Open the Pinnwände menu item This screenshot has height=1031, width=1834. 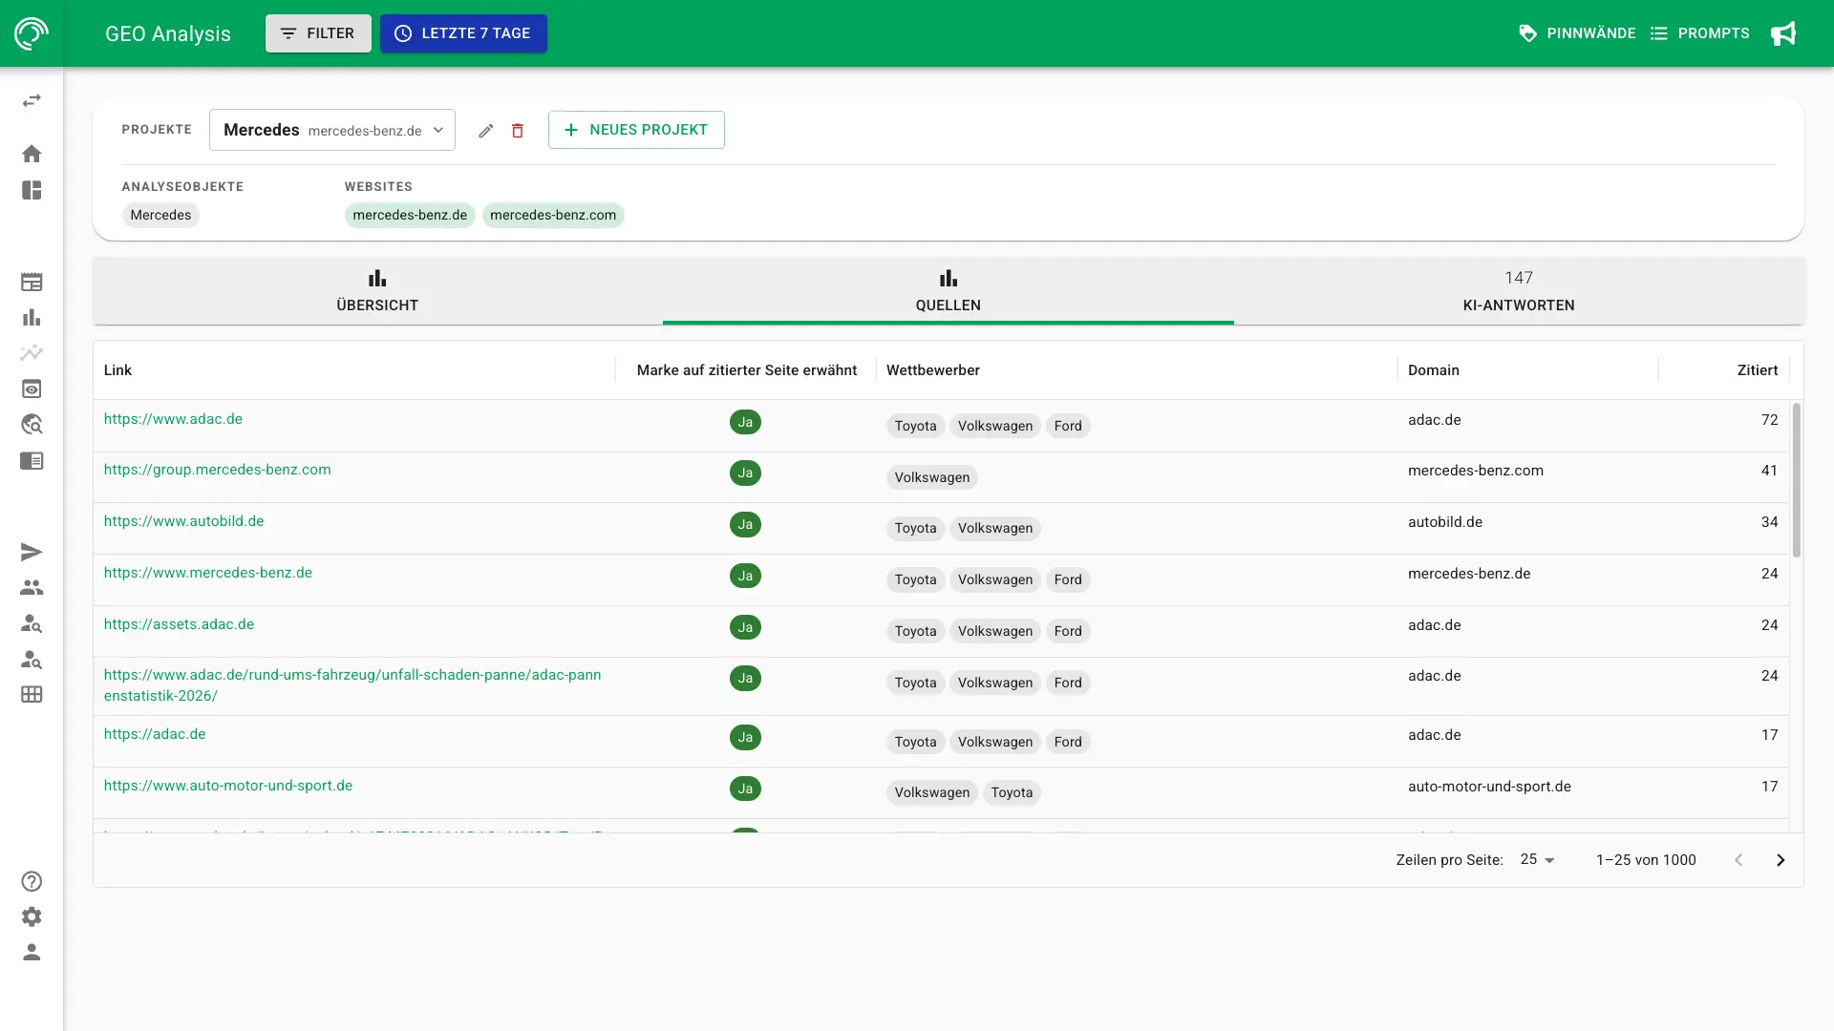(x=1577, y=33)
